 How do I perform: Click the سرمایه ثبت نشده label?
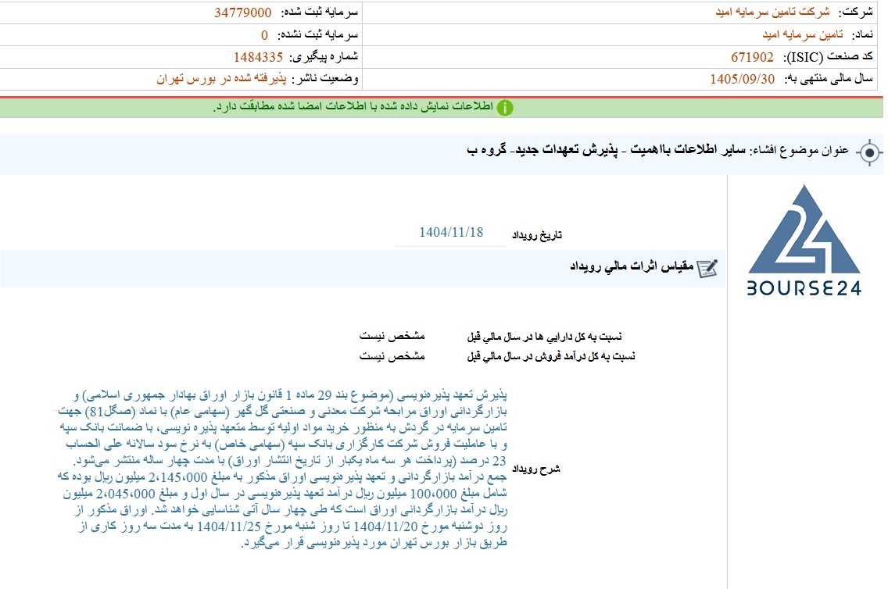pos(317,34)
